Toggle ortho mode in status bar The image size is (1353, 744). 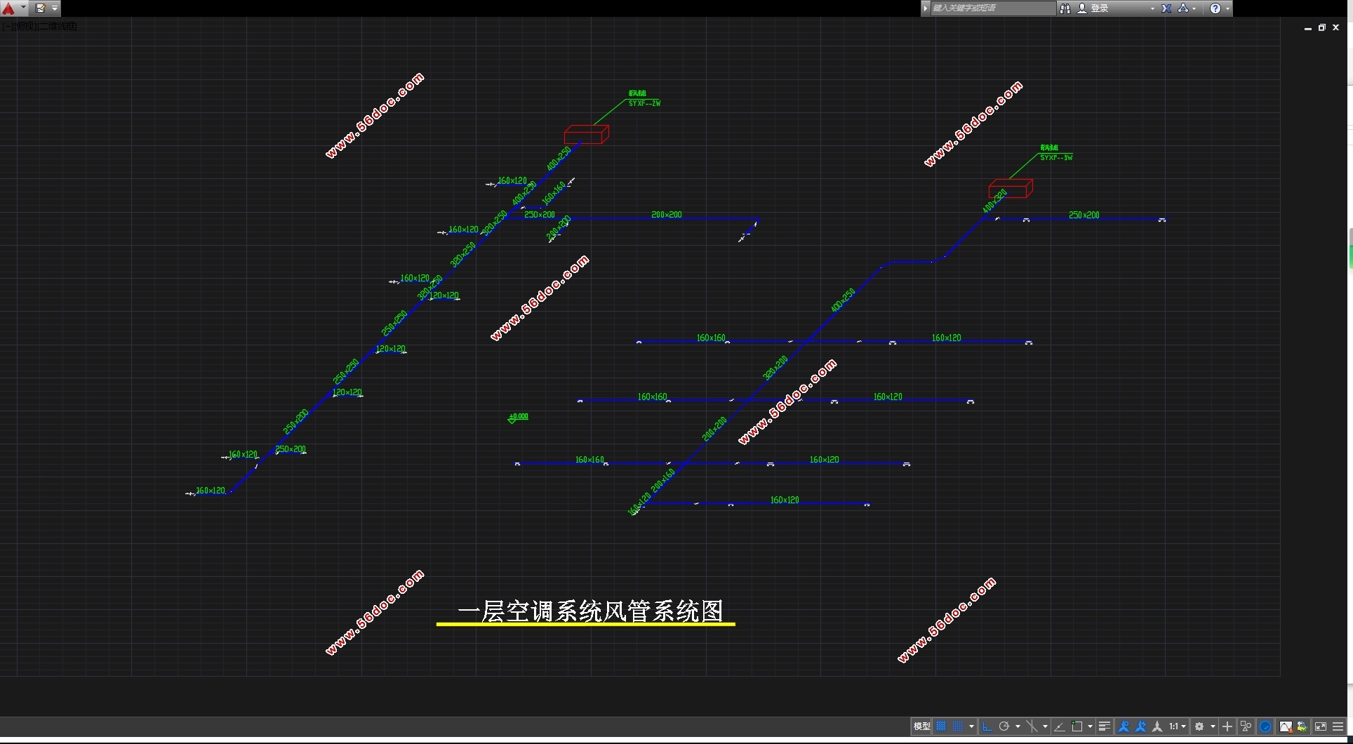pyautogui.click(x=987, y=726)
